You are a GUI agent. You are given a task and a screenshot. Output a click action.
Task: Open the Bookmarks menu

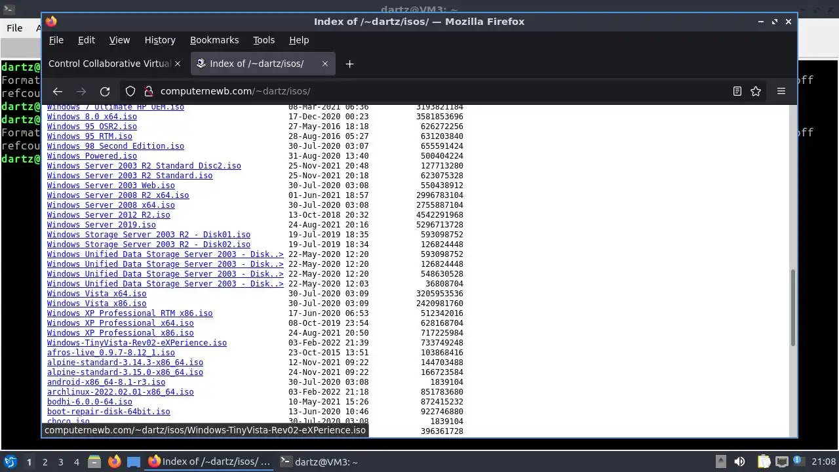pos(214,40)
